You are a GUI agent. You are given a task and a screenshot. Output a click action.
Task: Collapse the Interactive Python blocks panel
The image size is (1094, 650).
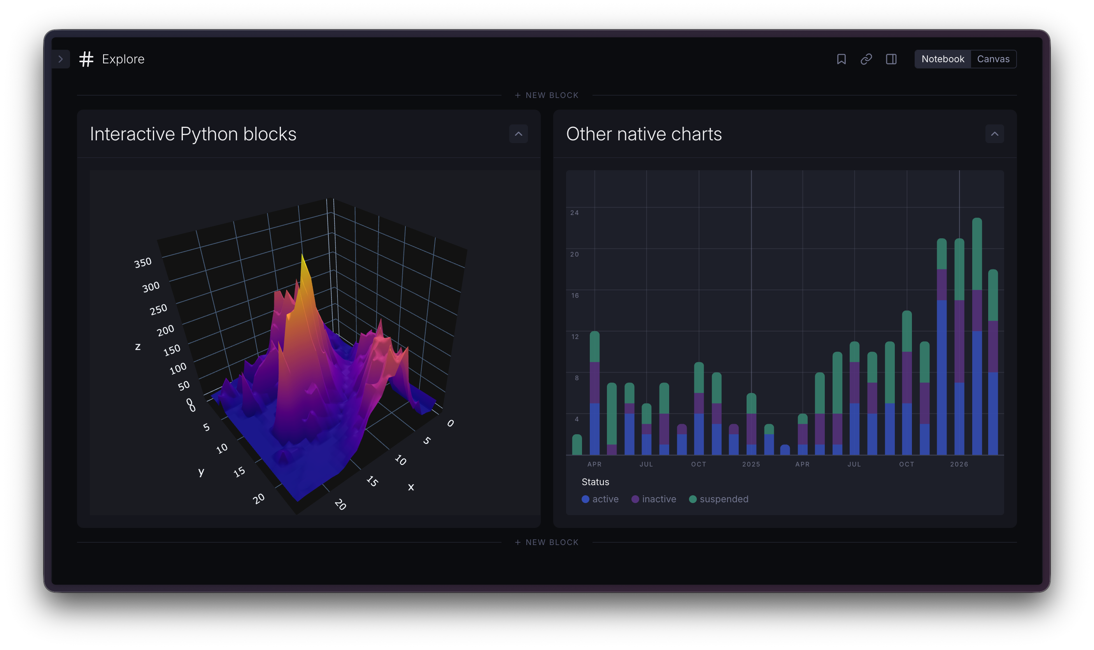click(518, 134)
